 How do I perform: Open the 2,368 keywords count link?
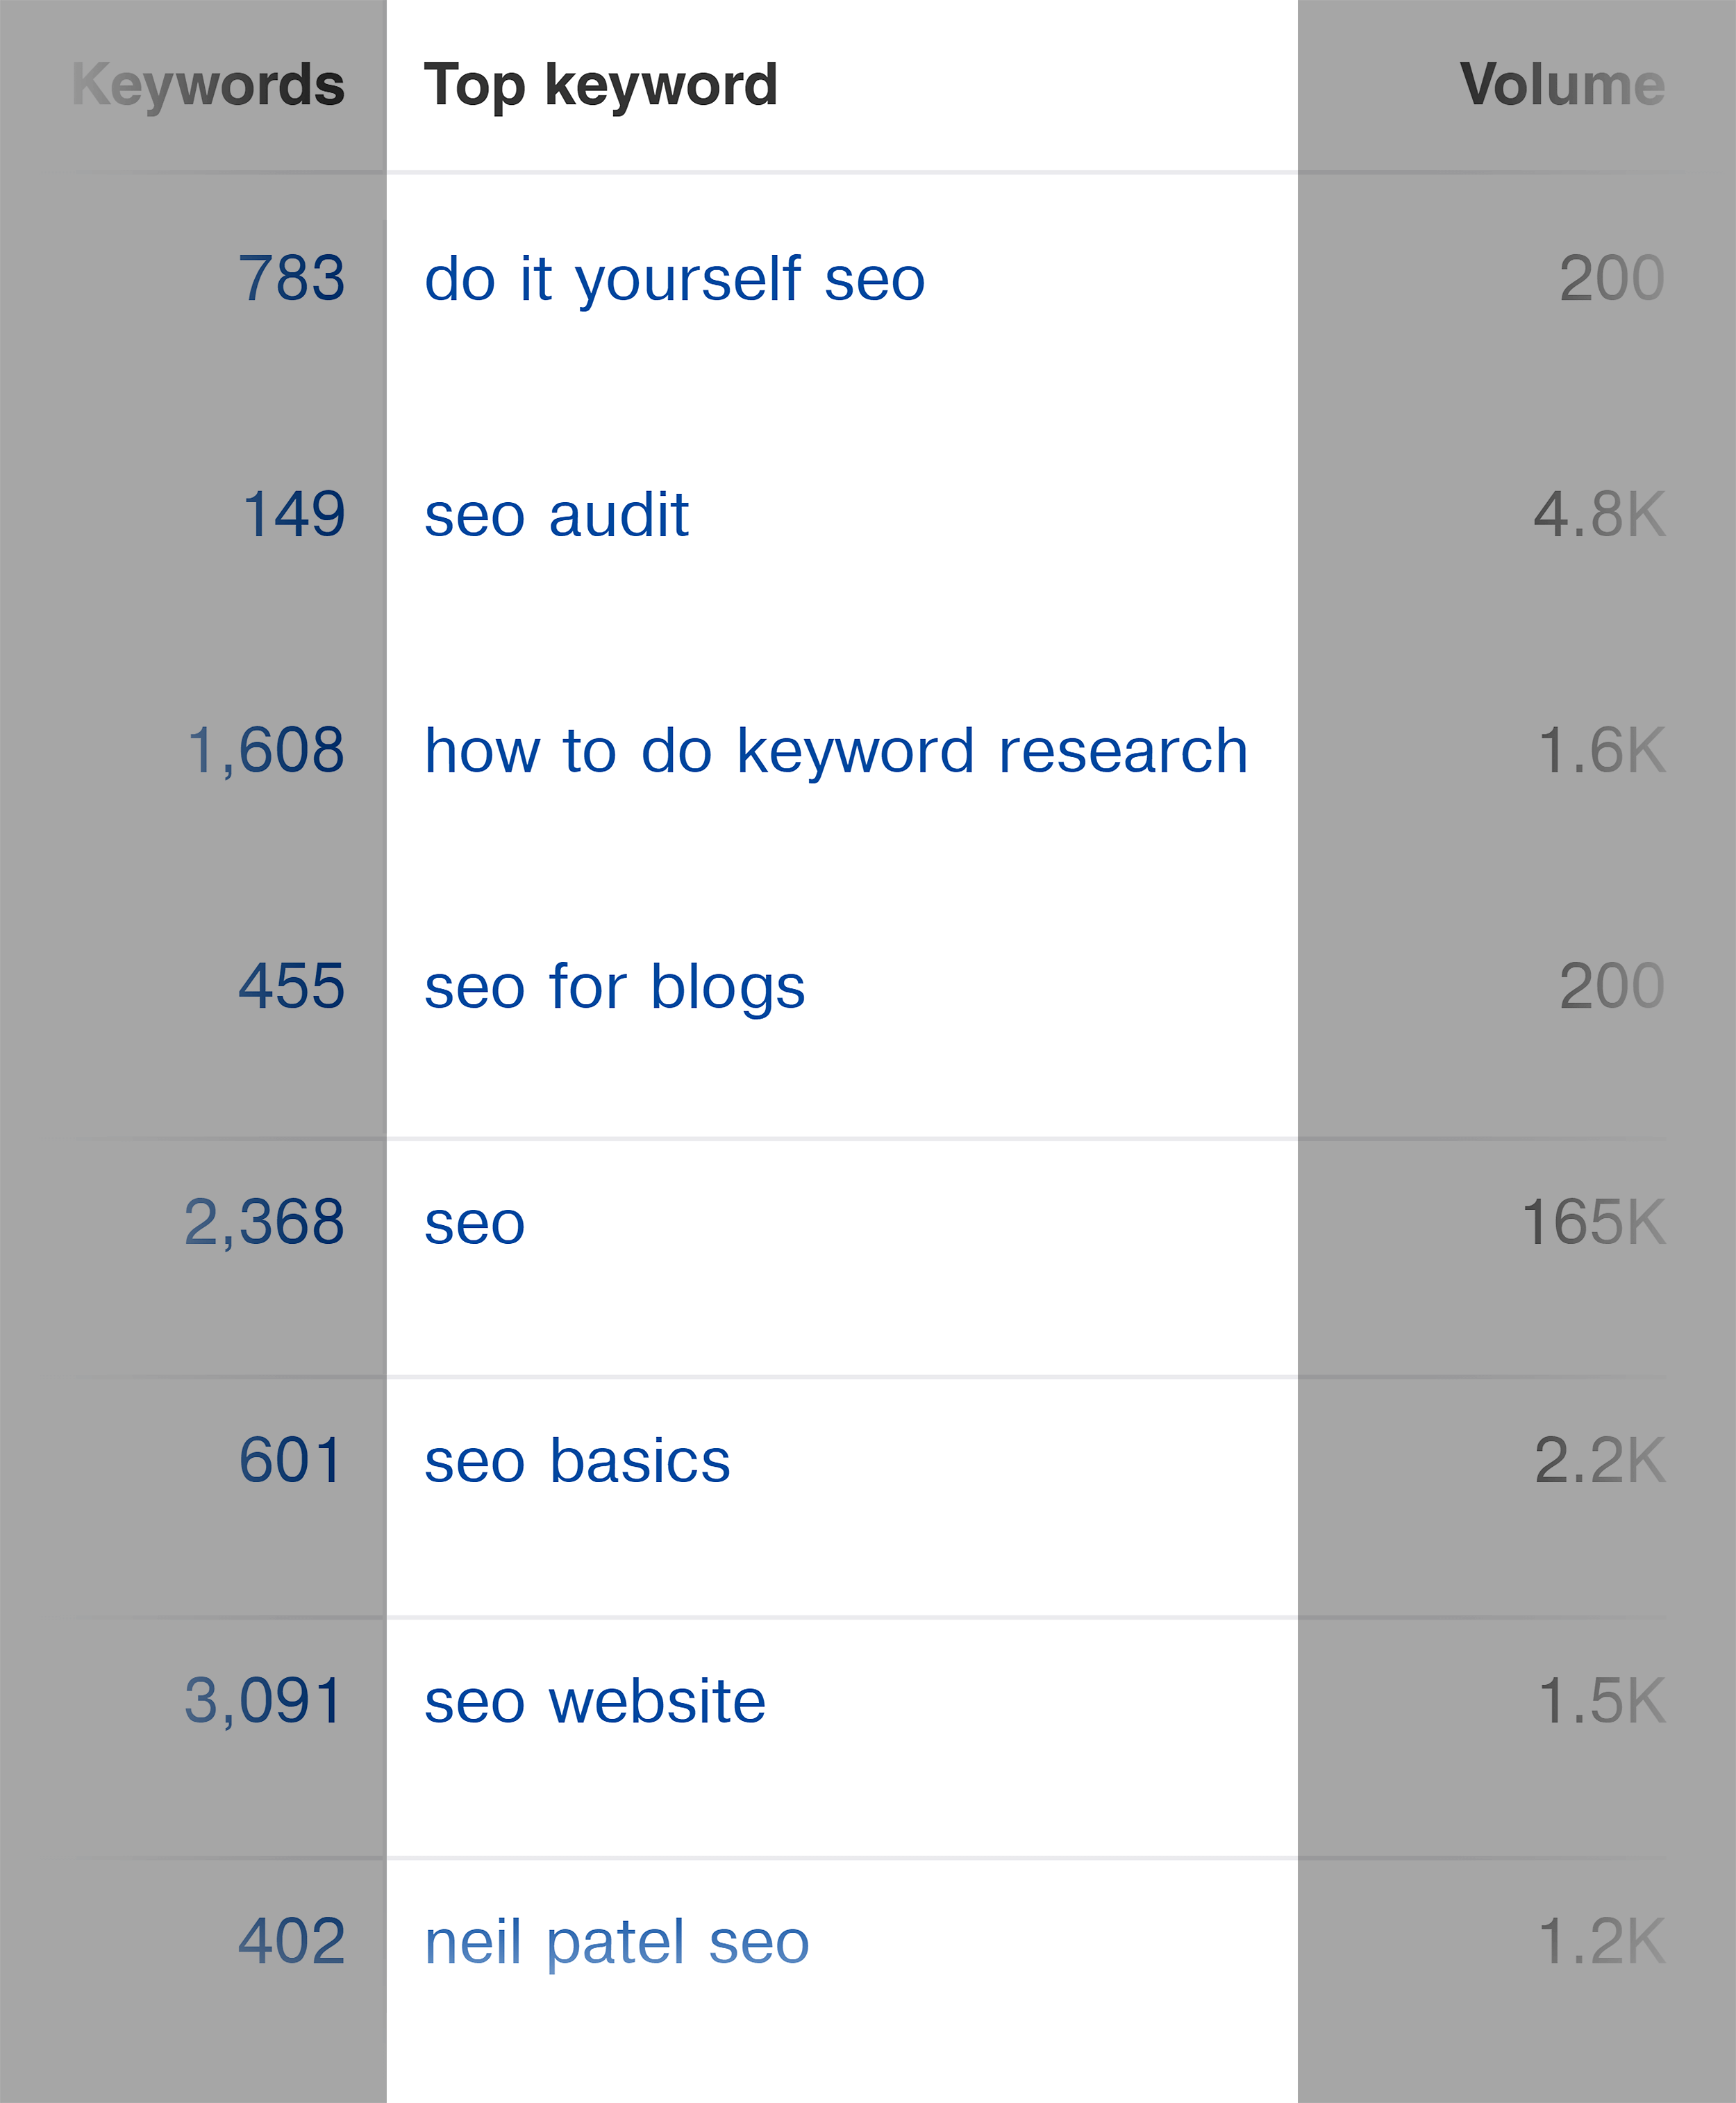coord(264,1224)
